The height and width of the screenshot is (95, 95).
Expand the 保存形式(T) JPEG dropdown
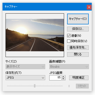25,78
